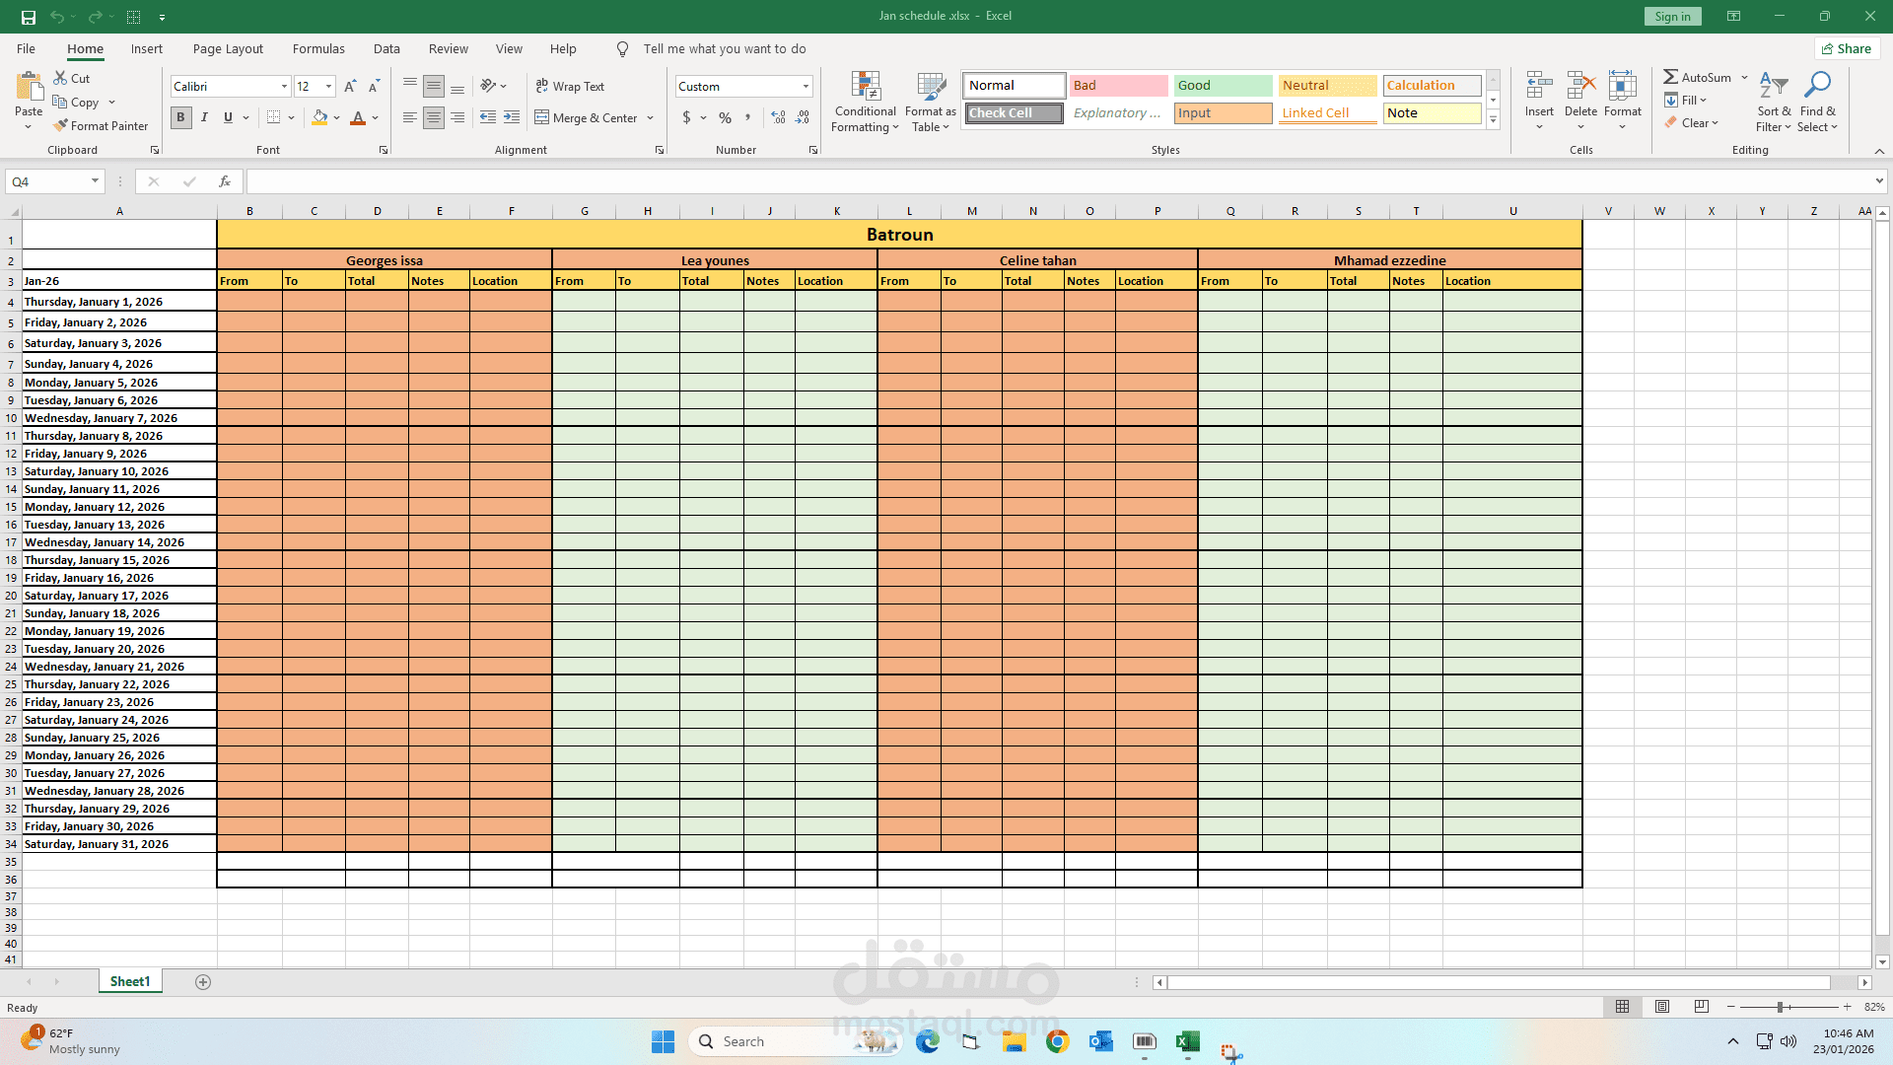This screenshot has height=1065, width=1893.
Task: Select the Sheet1 tab
Action: click(129, 981)
